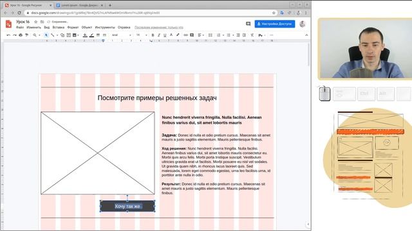Select the Paint format tool
Screen dimensions: 412x231
(26, 35)
